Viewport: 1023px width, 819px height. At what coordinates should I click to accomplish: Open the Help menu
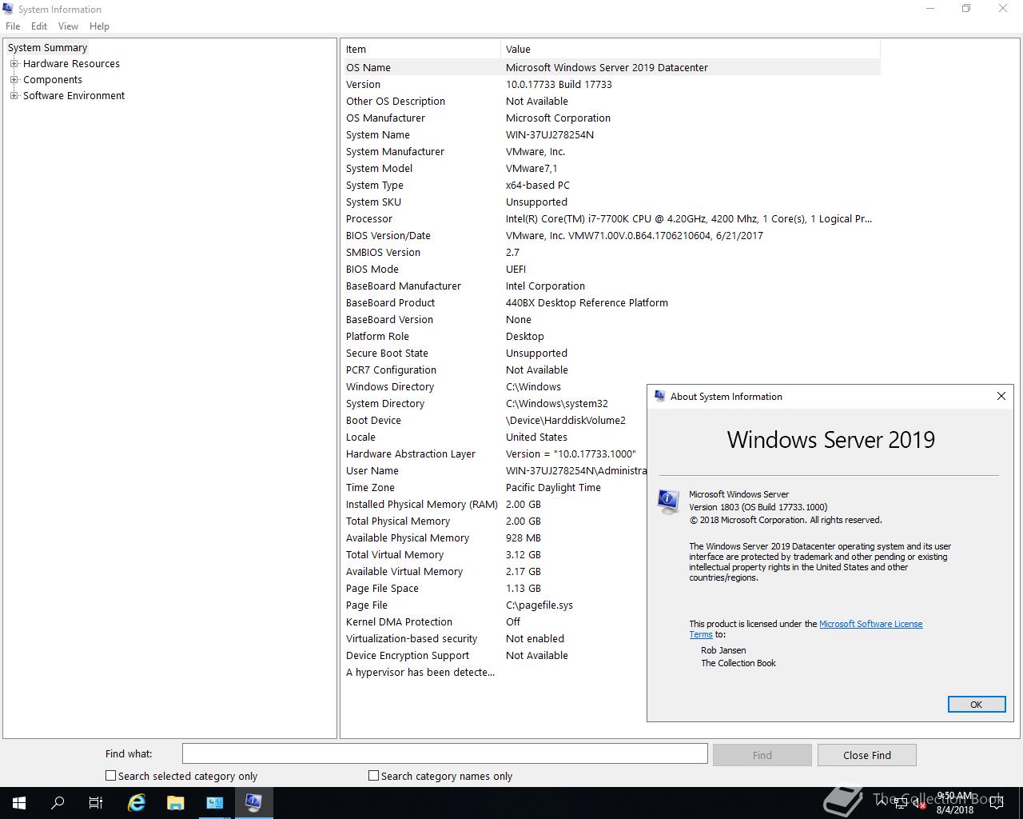99,26
